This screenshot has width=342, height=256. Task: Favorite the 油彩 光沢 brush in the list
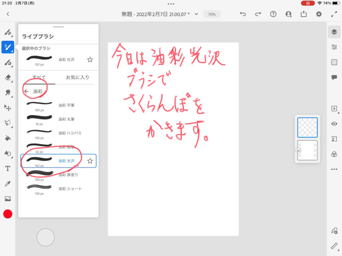[x=90, y=161]
